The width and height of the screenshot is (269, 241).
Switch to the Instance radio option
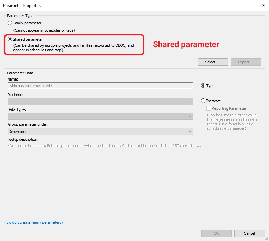203,101
